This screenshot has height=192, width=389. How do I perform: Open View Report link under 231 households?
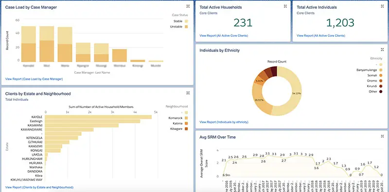coord(224,35)
